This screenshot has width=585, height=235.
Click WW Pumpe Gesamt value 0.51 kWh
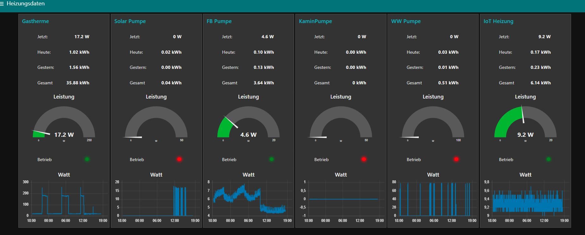coord(448,83)
